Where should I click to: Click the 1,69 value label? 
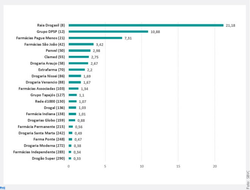coord(87,76)
